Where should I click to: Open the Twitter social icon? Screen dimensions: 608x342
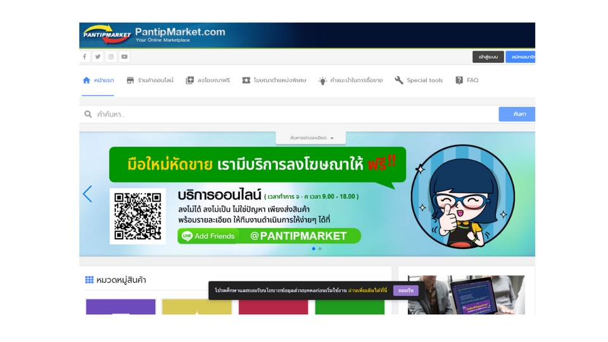point(98,56)
